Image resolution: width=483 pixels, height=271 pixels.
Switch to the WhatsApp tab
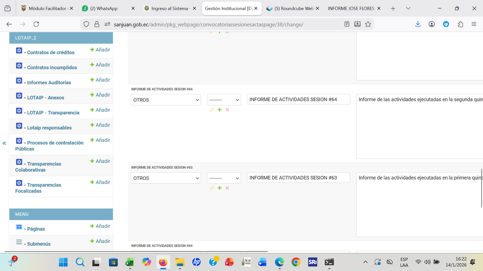pos(104,8)
